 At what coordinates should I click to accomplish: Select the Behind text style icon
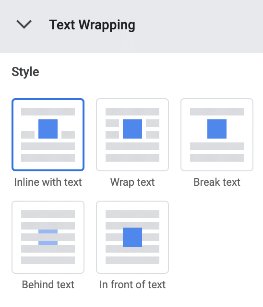point(48,237)
